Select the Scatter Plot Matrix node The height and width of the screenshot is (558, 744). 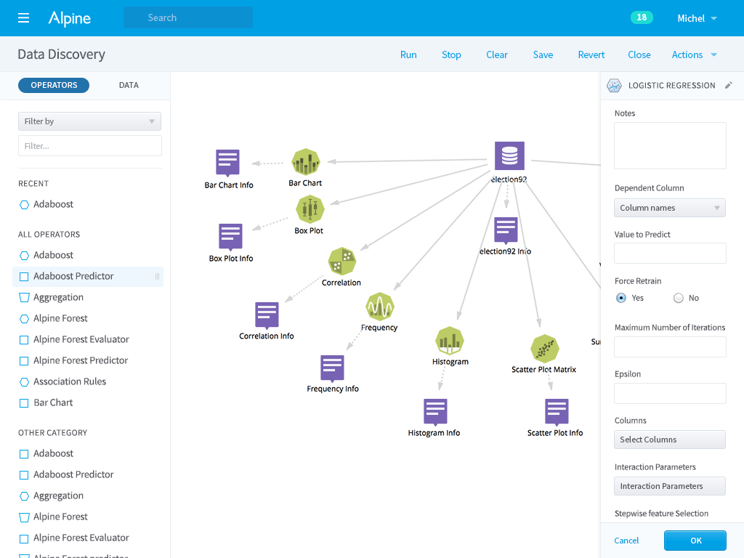[544, 349]
